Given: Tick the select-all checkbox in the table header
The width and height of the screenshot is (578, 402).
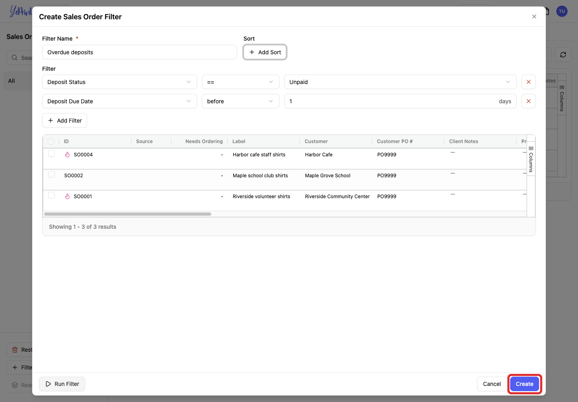Looking at the screenshot, I should 51,141.
